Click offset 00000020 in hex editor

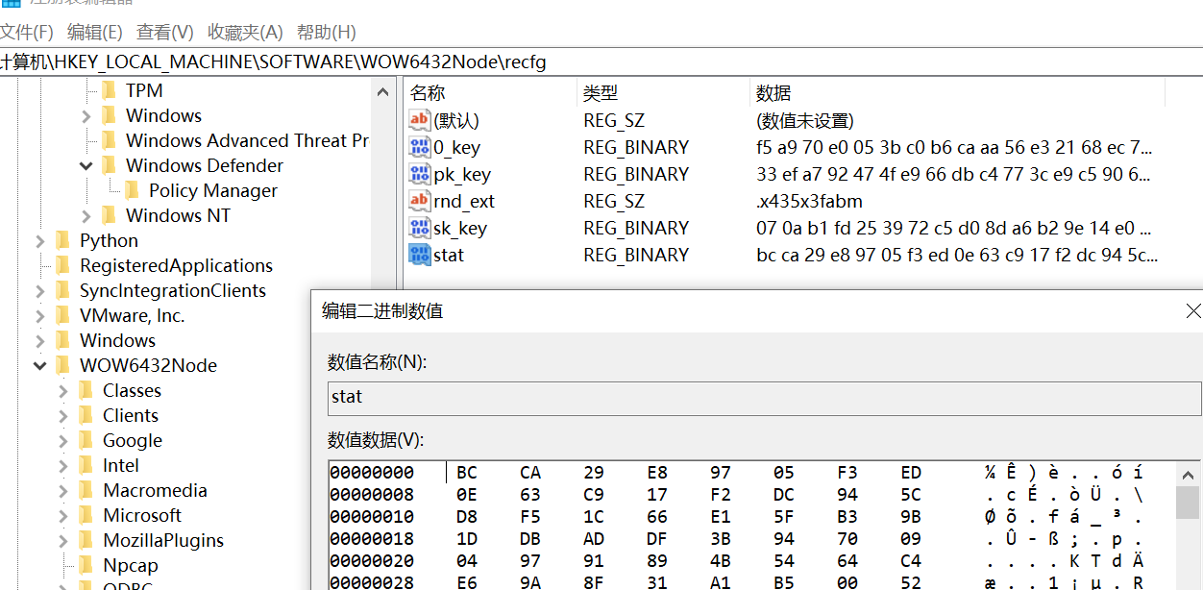point(372,561)
